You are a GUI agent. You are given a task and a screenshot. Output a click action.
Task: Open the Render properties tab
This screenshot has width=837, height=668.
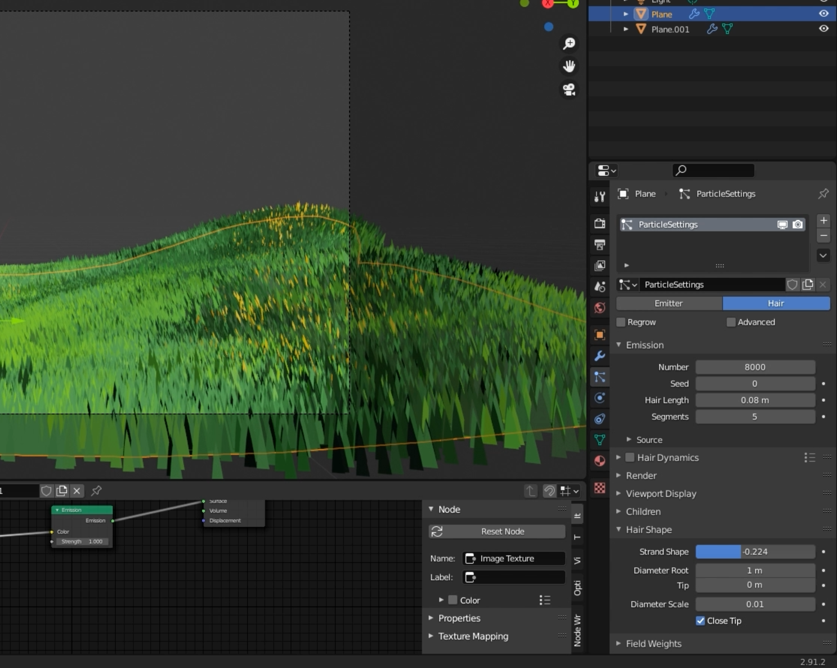tap(600, 223)
